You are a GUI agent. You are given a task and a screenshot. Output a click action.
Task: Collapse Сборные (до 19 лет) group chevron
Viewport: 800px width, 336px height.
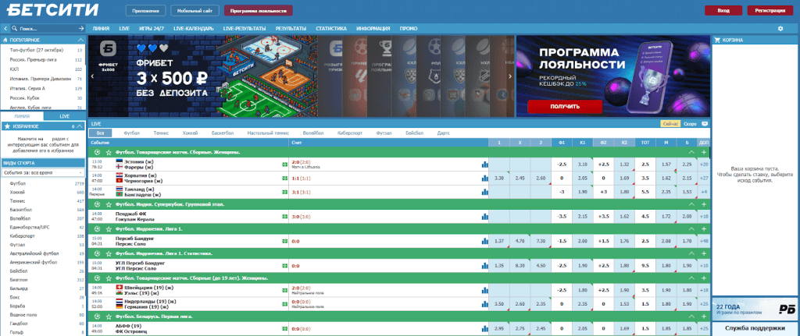click(x=692, y=278)
